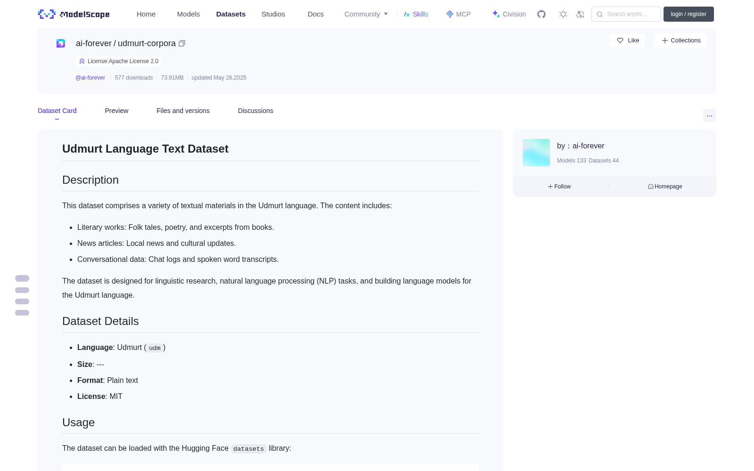Switch language with the translate icon
The height and width of the screenshot is (471, 754).
[x=580, y=14]
